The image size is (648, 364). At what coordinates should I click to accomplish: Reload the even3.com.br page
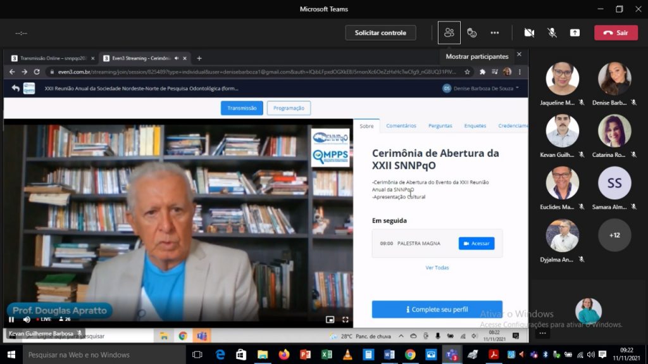(x=37, y=72)
